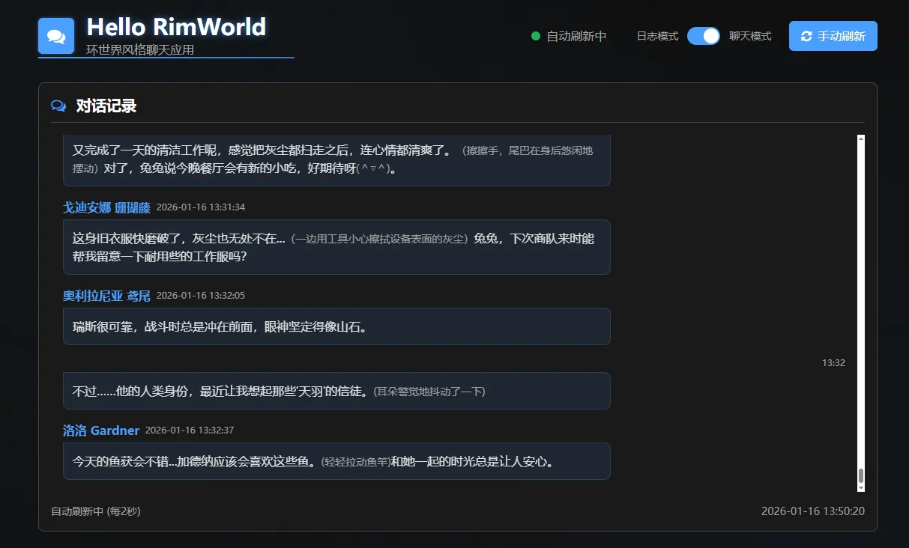Viewport: 909px width, 548px height.
Task: Click the 对话记录 panel heading
Action: 106,106
